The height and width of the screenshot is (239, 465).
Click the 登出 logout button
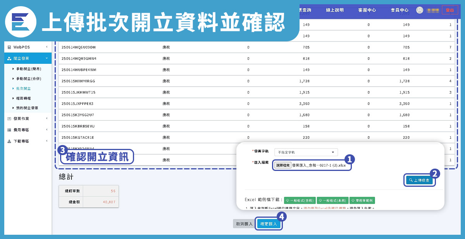449,10
